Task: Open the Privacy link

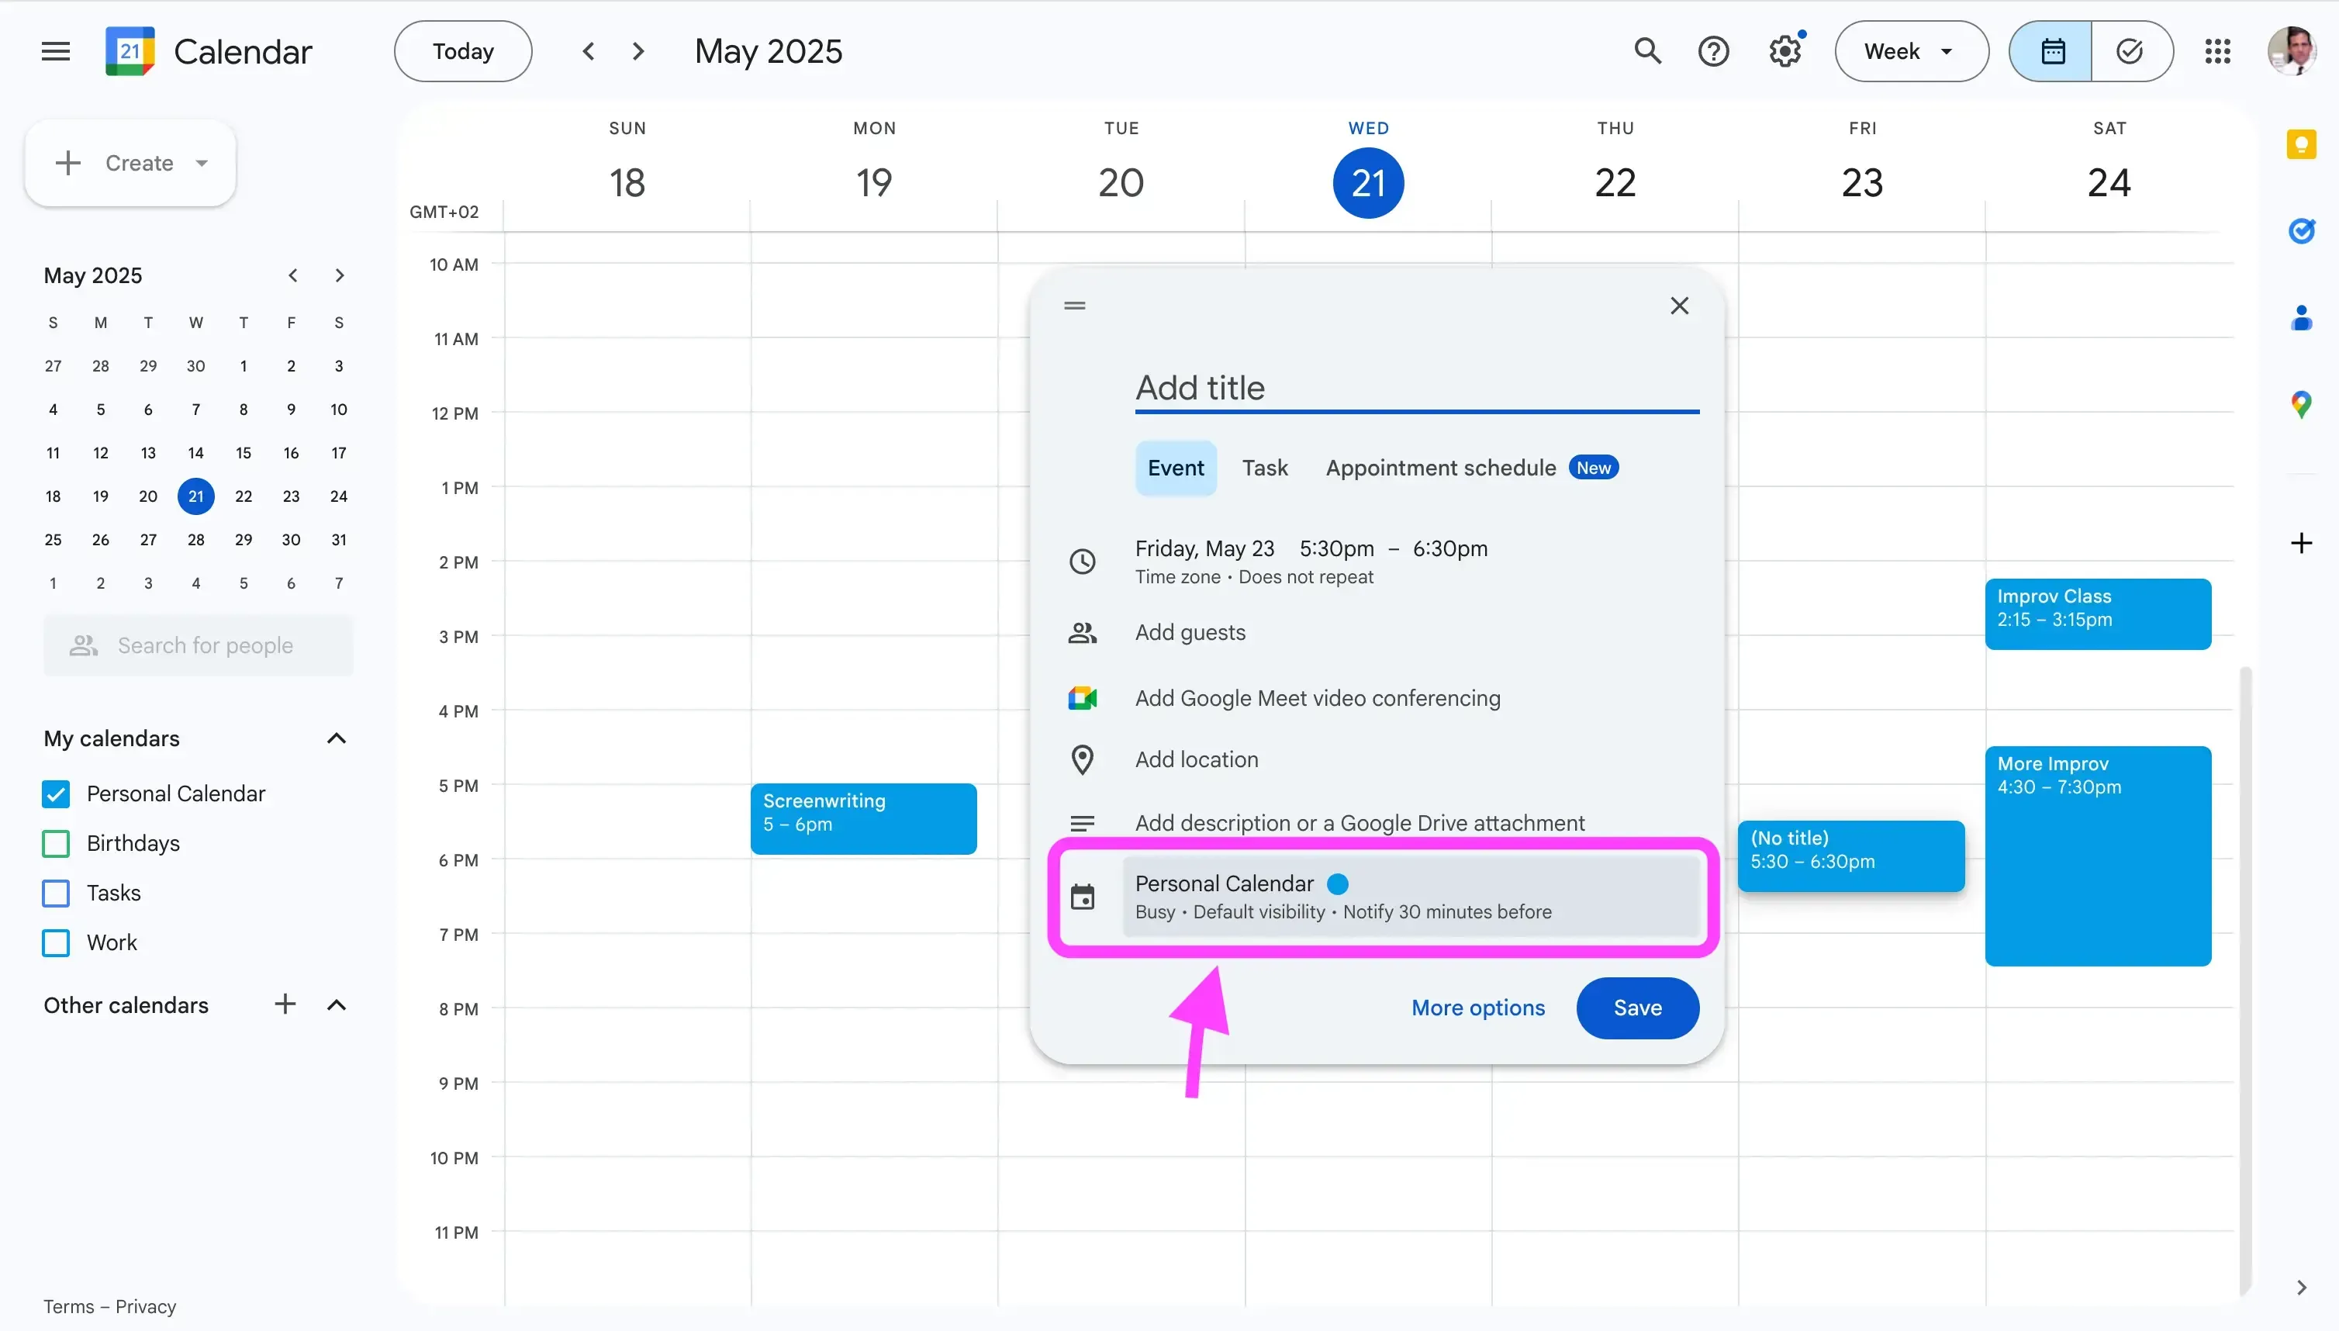Action: tap(147, 1305)
